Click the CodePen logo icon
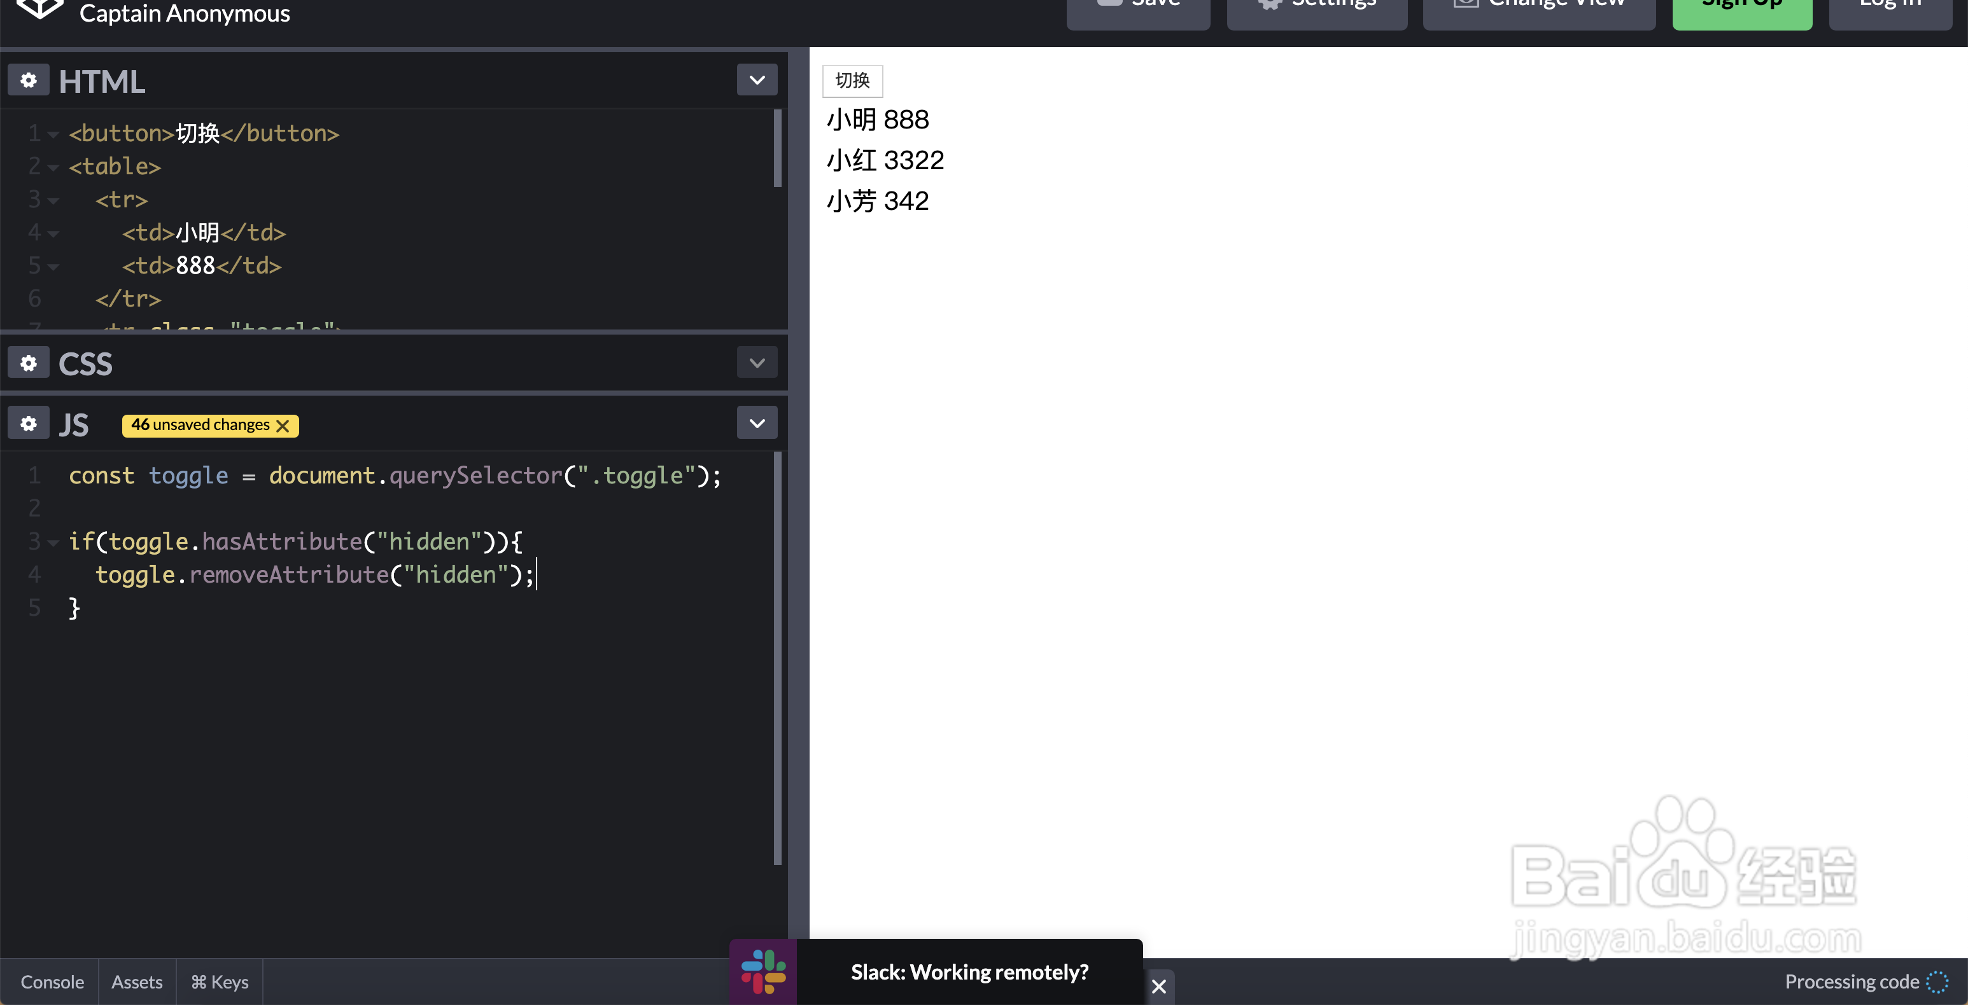Viewport: 1968px width, 1005px height. [x=39, y=9]
